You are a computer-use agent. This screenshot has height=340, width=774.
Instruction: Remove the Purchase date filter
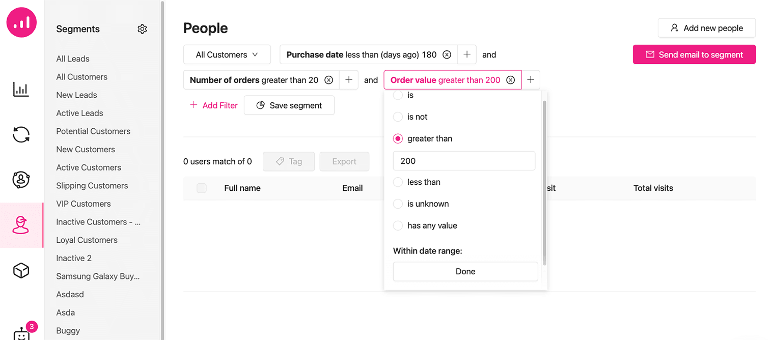(x=447, y=54)
